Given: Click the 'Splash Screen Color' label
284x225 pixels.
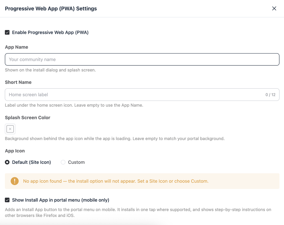Looking at the screenshot, I should [x=27, y=118].
